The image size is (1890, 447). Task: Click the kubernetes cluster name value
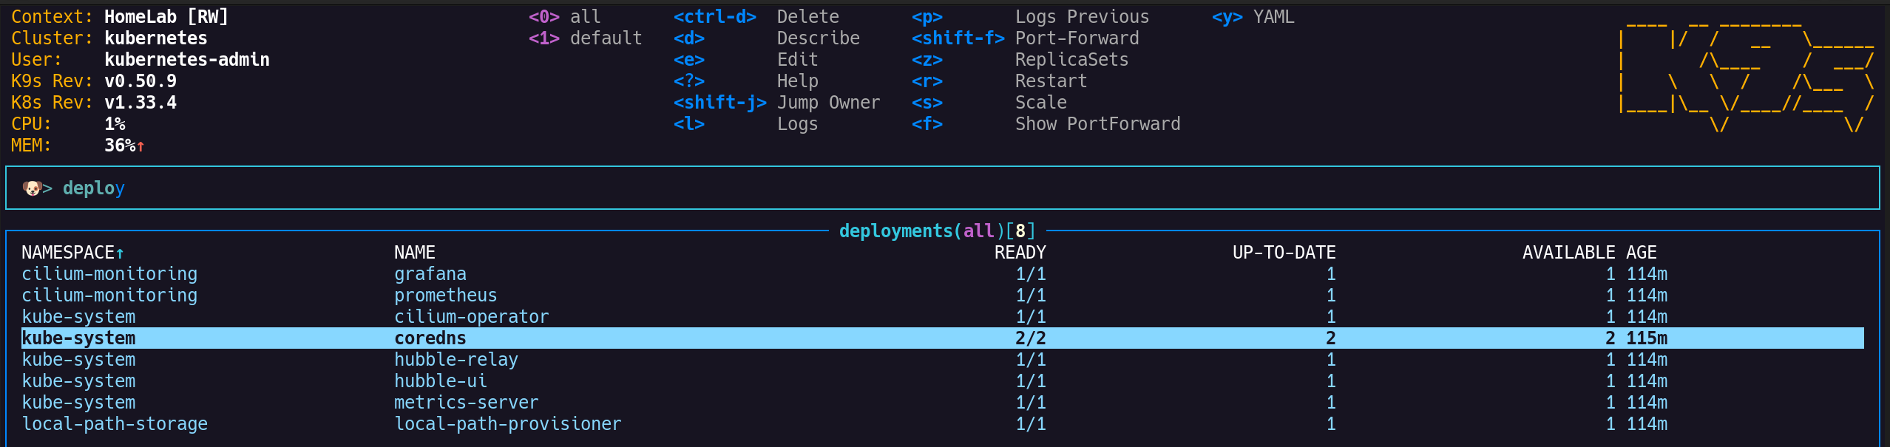pyautogui.click(x=156, y=38)
